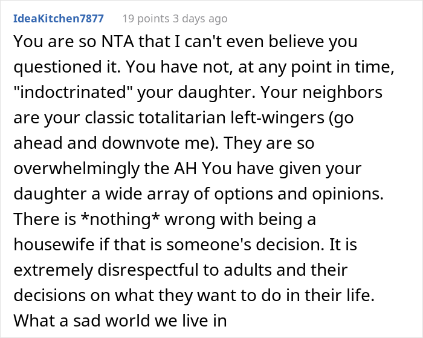Click the abbreviation AH in comment
The width and height of the screenshot is (423, 338).
(186, 169)
